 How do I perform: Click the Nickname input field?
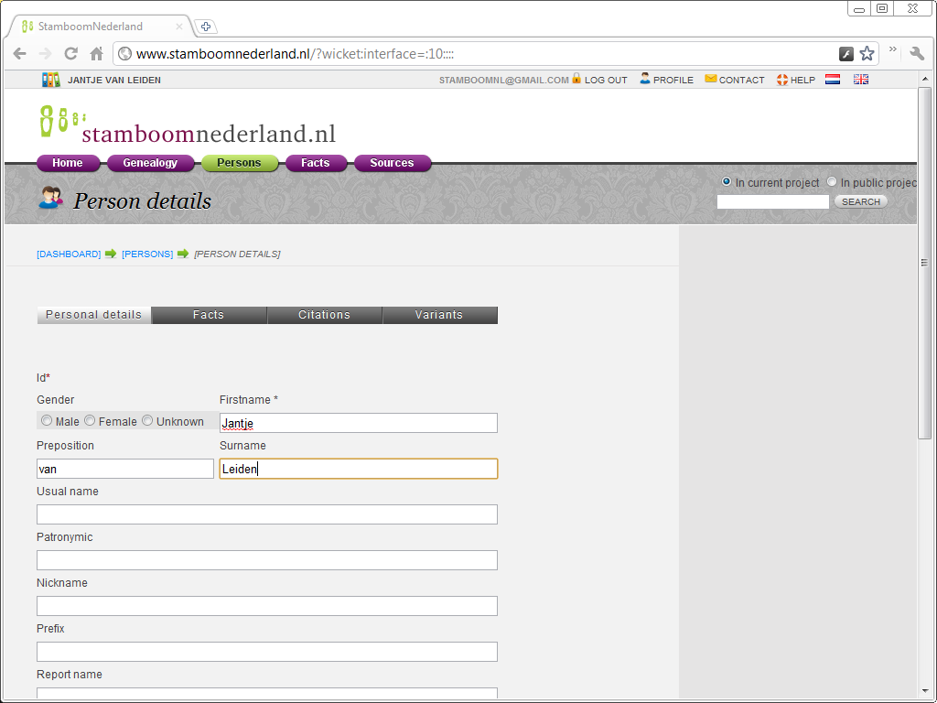267,606
